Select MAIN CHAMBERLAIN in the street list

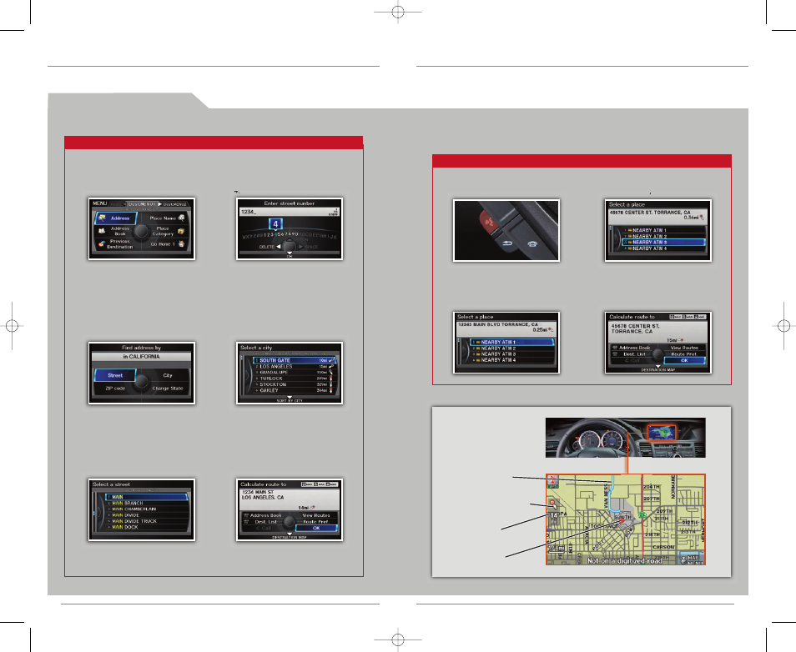point(147,509)
